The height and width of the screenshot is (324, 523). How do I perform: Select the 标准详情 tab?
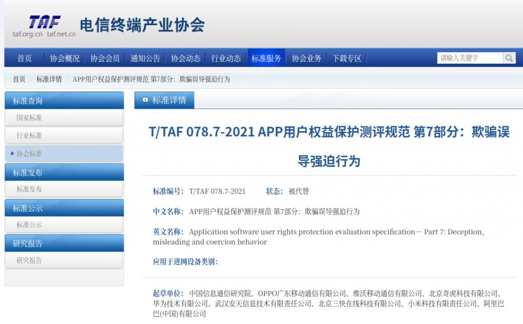[164, 100]
